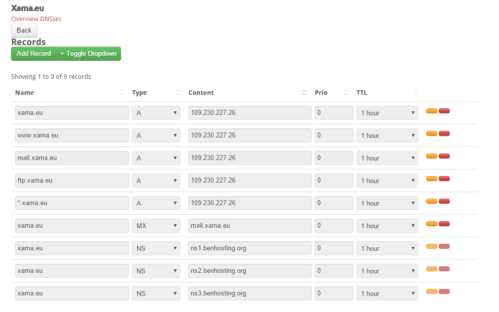The width and height of the screenshot is (499, 312).
Task: Open the Overview link
Action: tap(25, 19)
